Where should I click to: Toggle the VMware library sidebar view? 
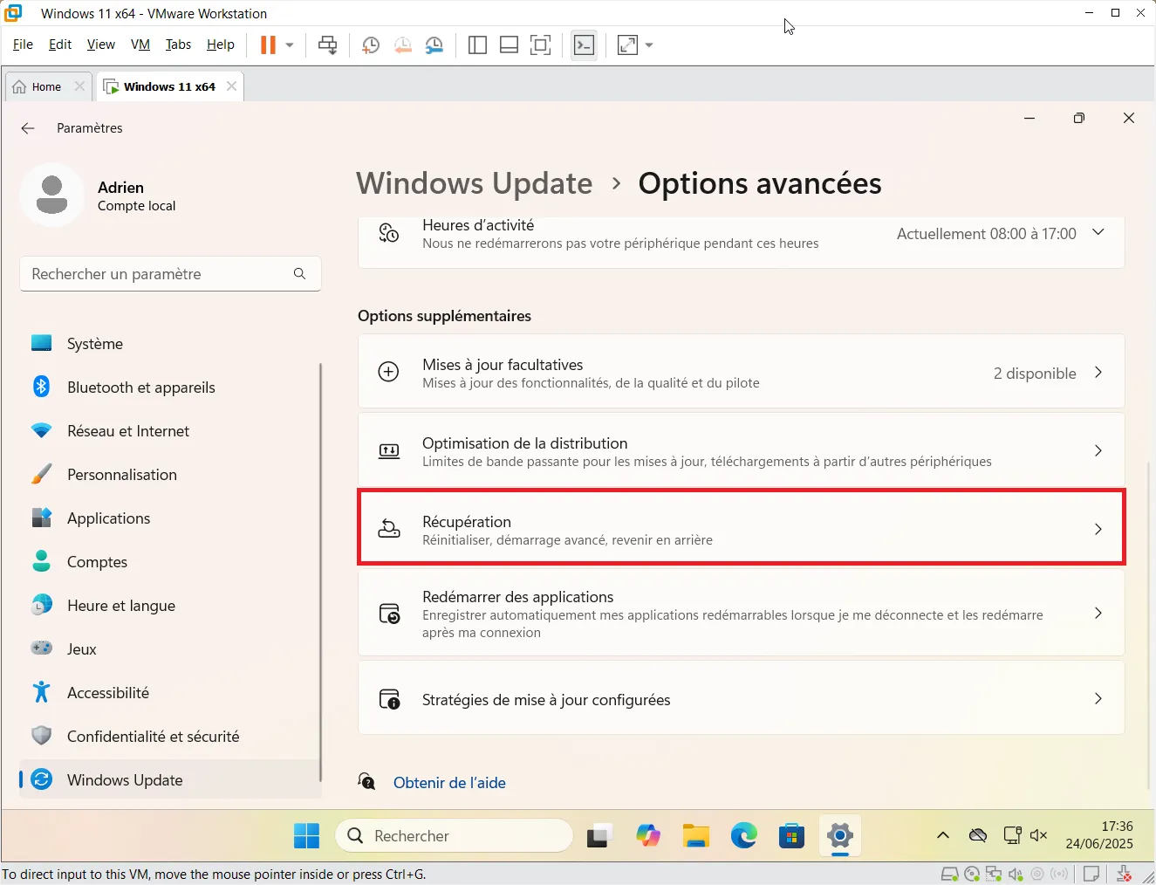[477, 45]
